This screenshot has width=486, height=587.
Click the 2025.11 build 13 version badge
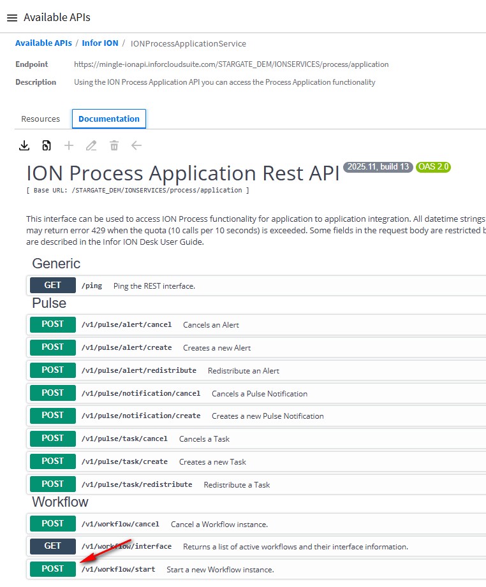pyautogui.click(x=378, y=167)
